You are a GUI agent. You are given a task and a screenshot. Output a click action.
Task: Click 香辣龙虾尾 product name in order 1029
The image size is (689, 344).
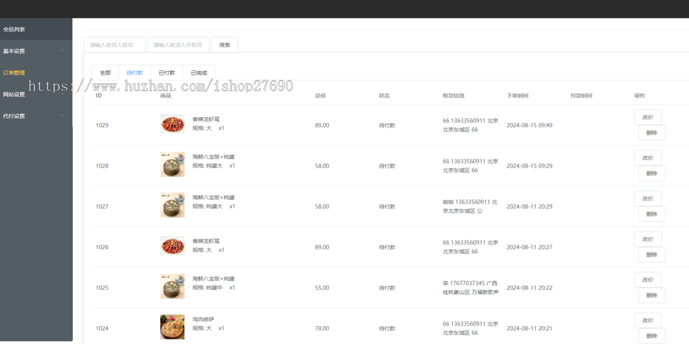click(x=206, y=119)
